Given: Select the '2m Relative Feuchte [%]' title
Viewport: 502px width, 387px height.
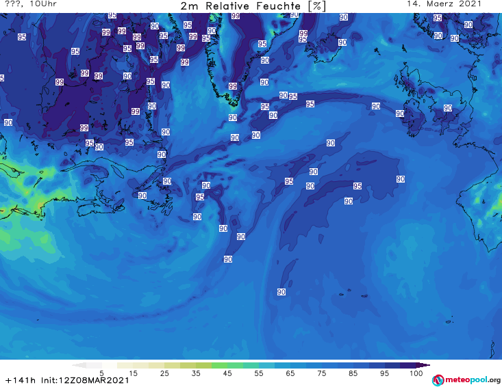Looking at the screenshot, I should coord(253,6).
